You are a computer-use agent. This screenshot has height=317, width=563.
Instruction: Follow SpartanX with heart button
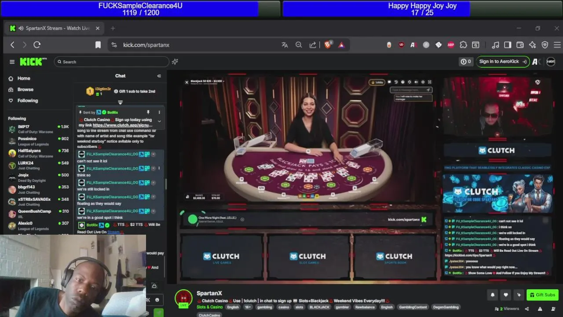[506, 295]
